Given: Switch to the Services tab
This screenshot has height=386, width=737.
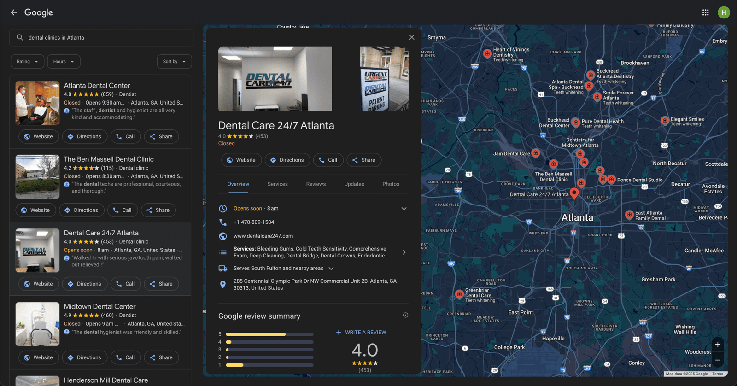Looking at the screenshot, I should [278, 184].
